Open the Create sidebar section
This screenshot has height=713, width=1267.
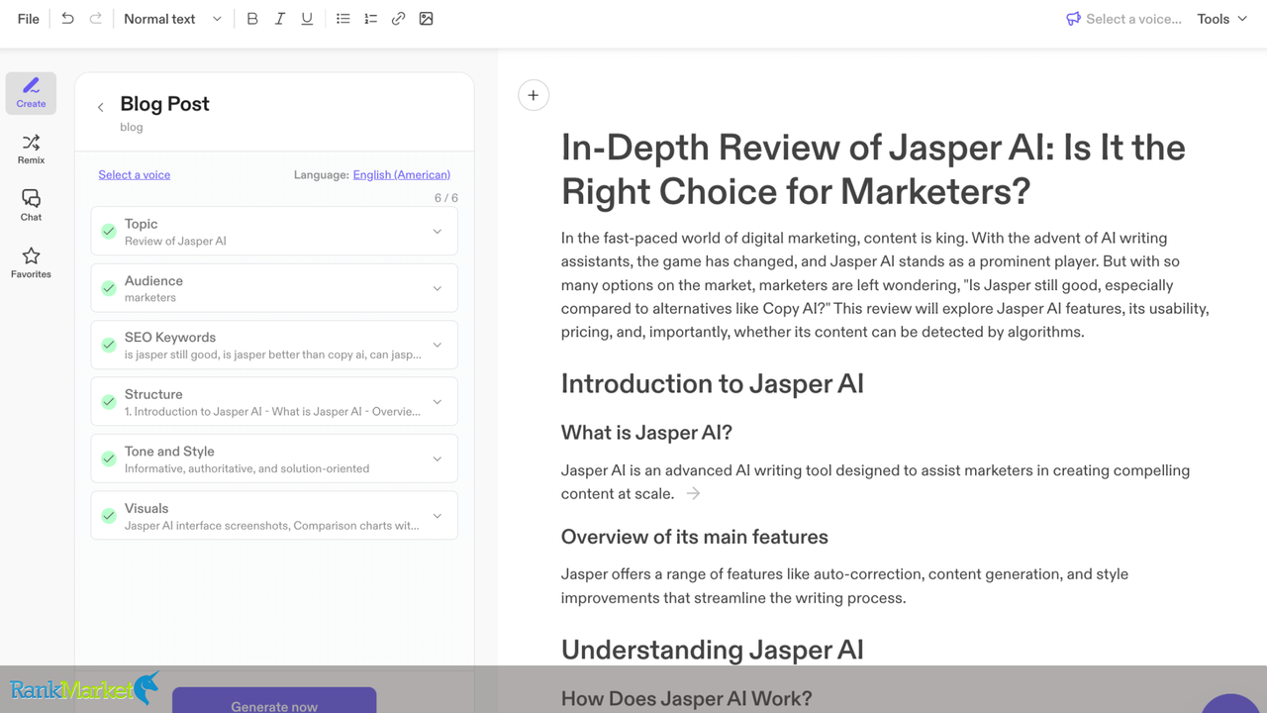click(31, 93)
